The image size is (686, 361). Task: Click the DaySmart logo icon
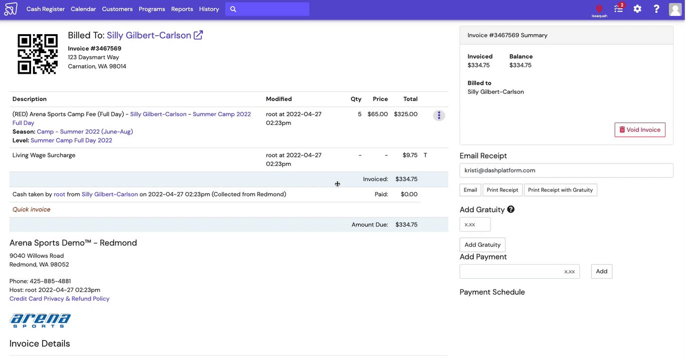click(11, 9)
